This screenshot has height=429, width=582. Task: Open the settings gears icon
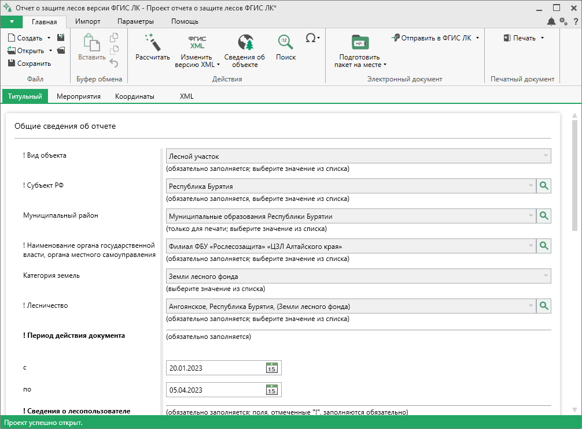[x=563, y=21]
